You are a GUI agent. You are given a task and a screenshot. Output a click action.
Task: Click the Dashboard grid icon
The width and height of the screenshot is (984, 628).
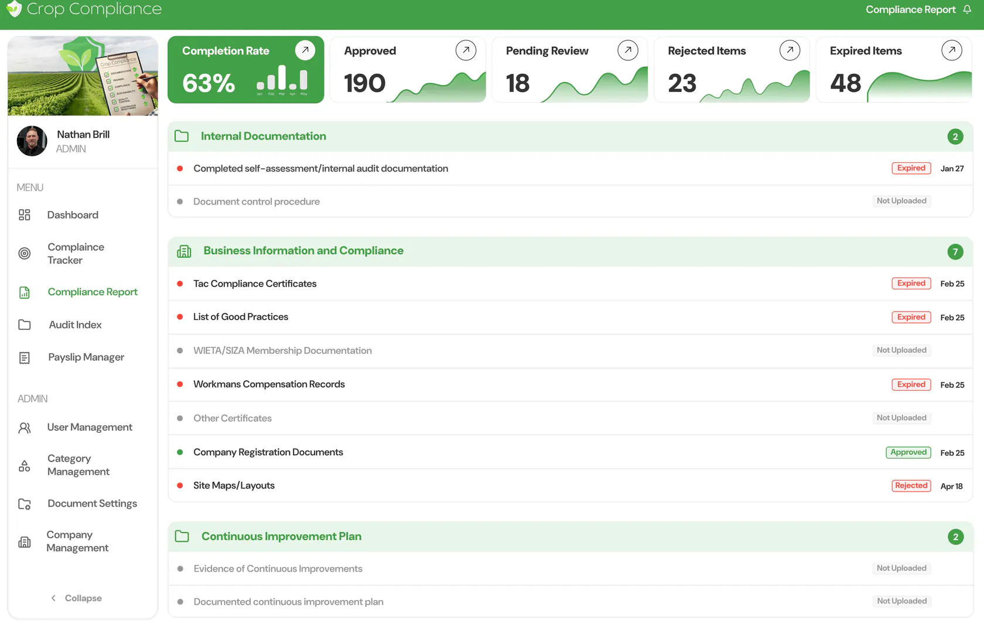(x=25, y=215)
